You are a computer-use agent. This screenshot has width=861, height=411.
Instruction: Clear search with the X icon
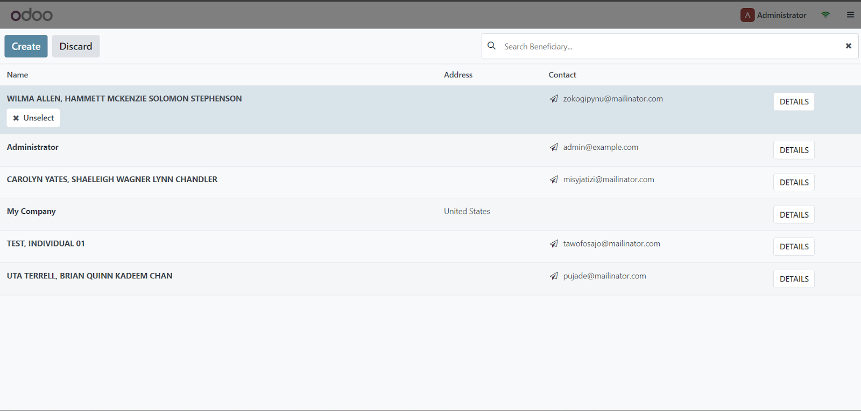tap(848, 46)
